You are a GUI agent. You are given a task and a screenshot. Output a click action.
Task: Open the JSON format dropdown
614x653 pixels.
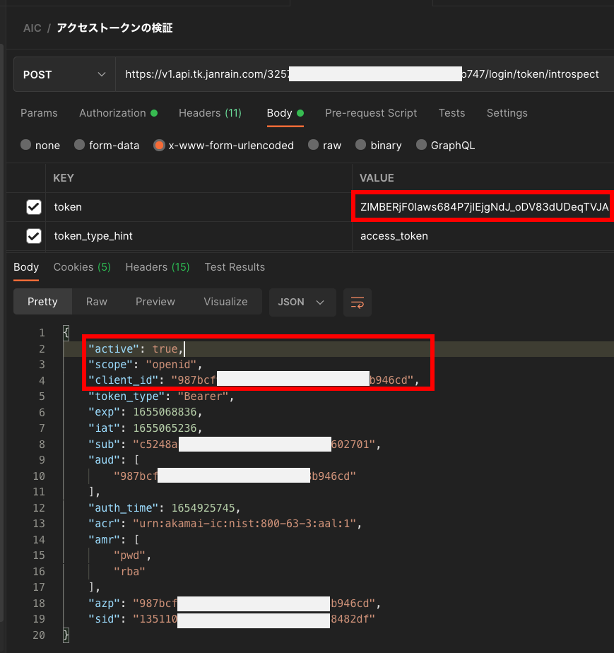[x=301, y=302]
